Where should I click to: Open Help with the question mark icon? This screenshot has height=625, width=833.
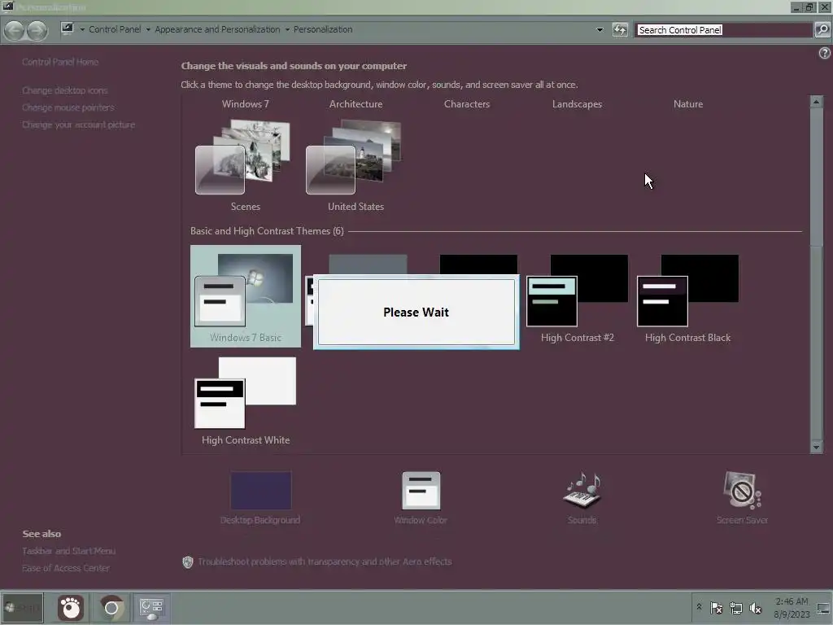[x=825, y=53]
